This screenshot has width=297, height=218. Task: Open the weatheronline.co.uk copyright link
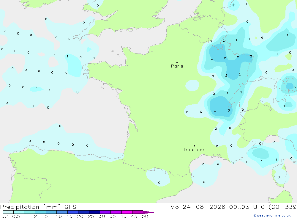coord(272,215)
